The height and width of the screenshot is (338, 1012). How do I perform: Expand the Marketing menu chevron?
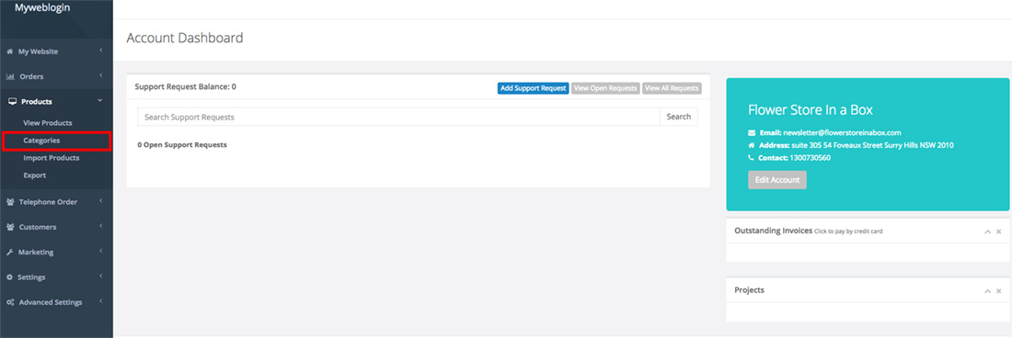point(100,252)
